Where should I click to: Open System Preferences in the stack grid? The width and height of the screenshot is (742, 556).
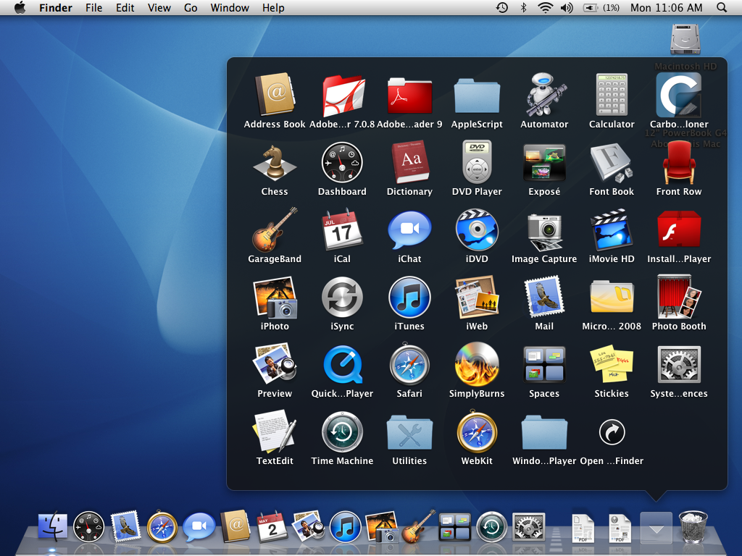[679, 364]
